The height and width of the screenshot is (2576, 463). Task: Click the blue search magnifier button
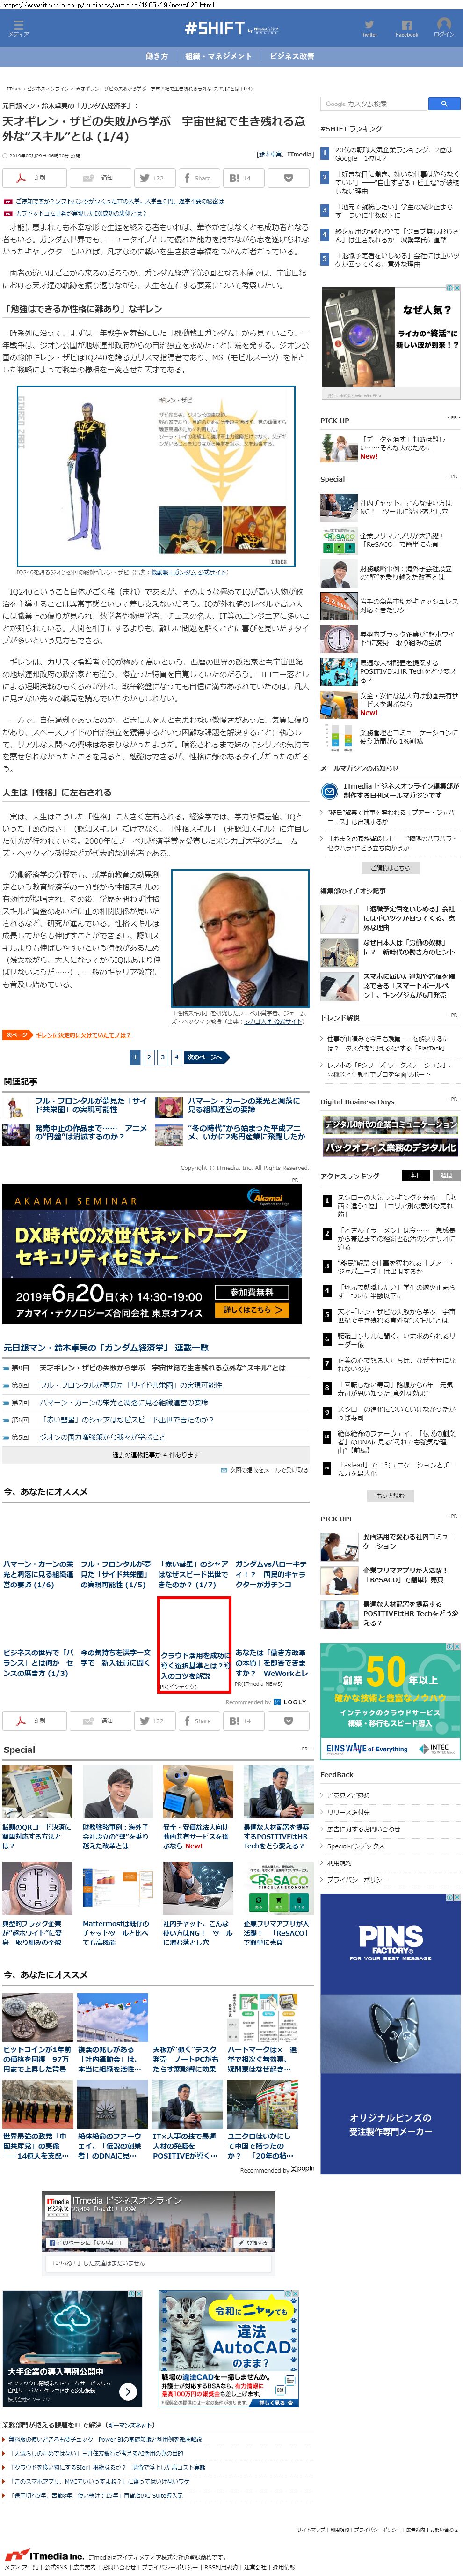point(444,103)
